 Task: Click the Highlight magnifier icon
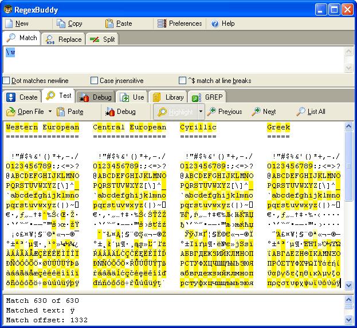[162, 112]
